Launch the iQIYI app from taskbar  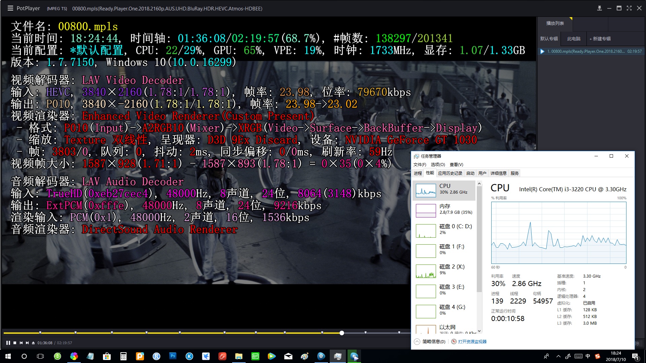pos(255,356)
